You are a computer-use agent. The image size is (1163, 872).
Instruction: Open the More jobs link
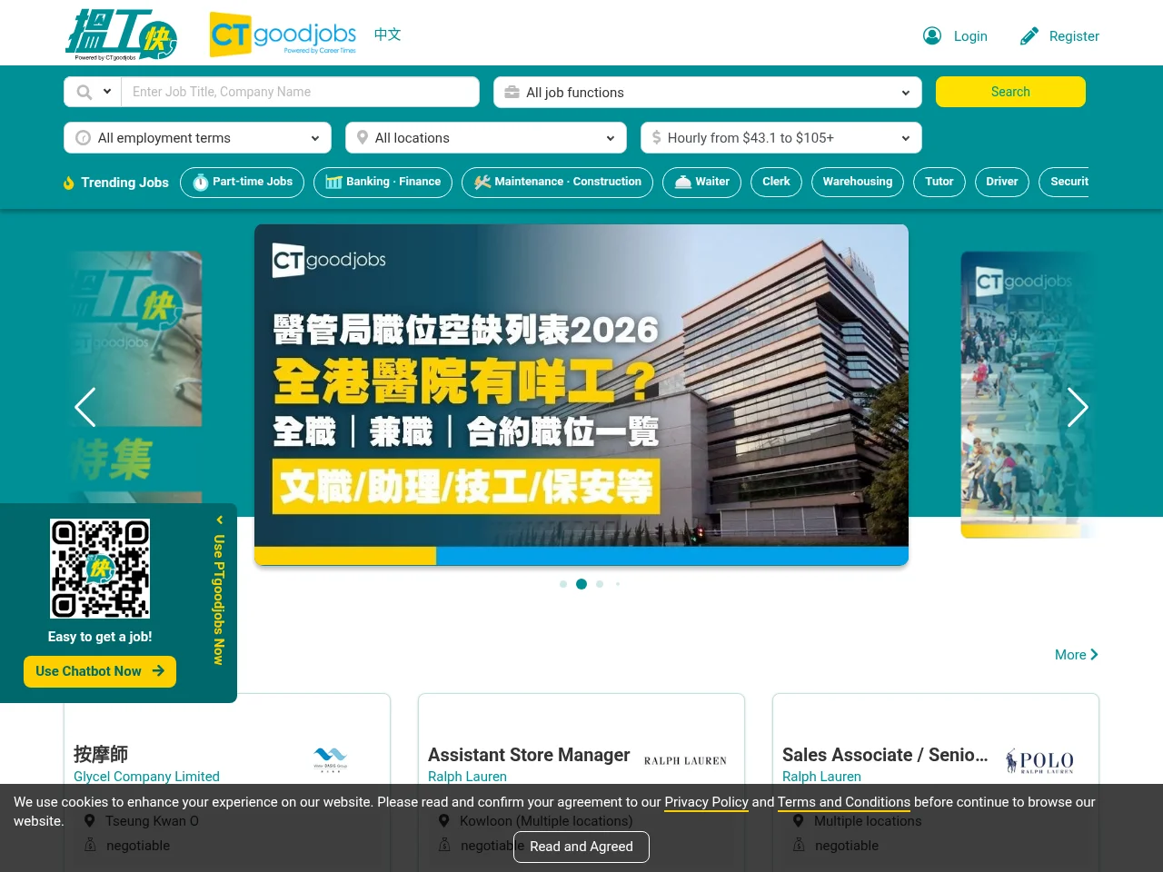pyautogui.click(x=1077, y=655)
